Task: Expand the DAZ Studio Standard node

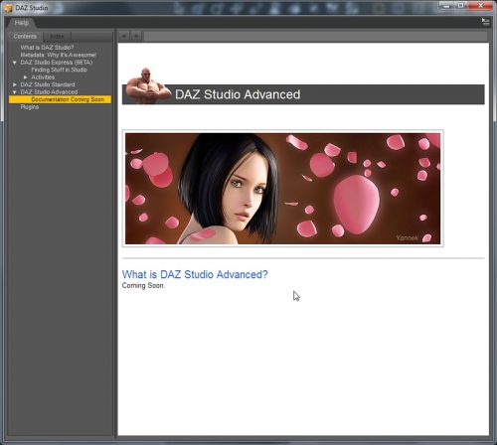Action: 15,84
